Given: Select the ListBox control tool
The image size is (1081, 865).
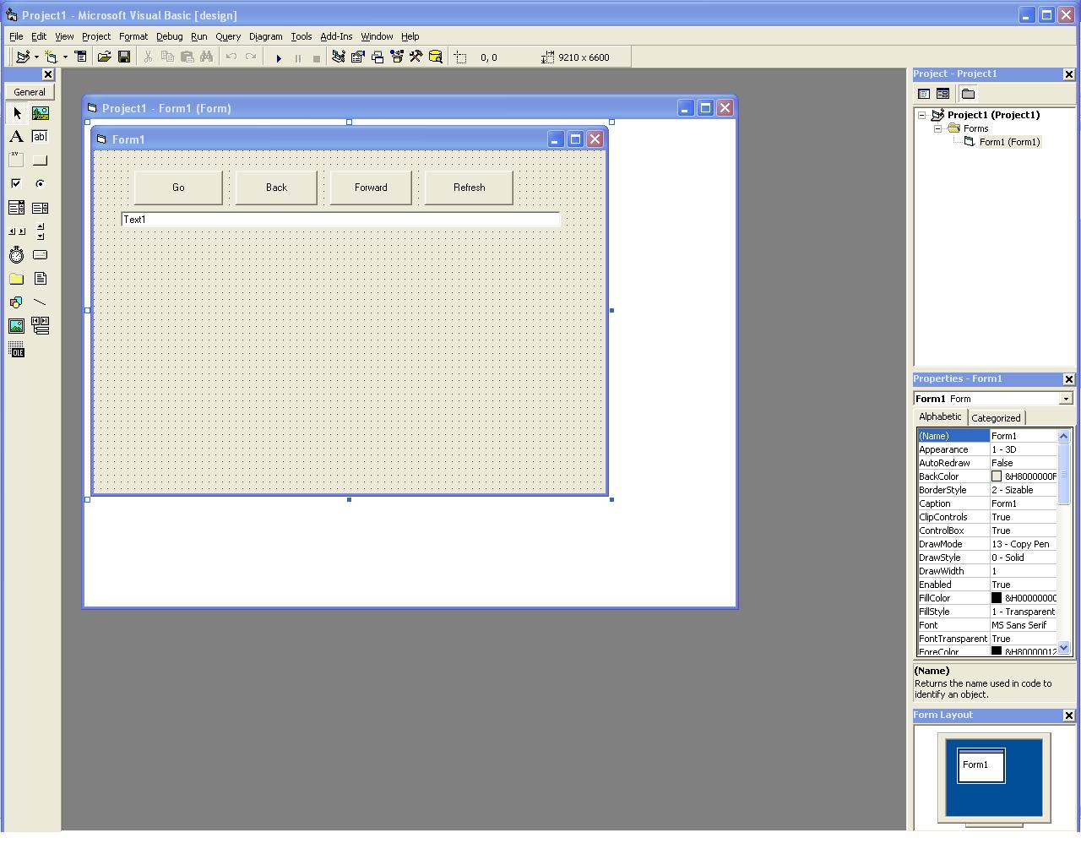Looking at the screenshot, I should click(x=40, y=208).
